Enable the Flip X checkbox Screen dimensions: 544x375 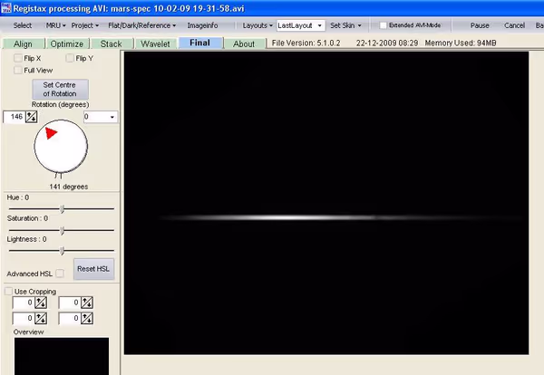point(19,58)
